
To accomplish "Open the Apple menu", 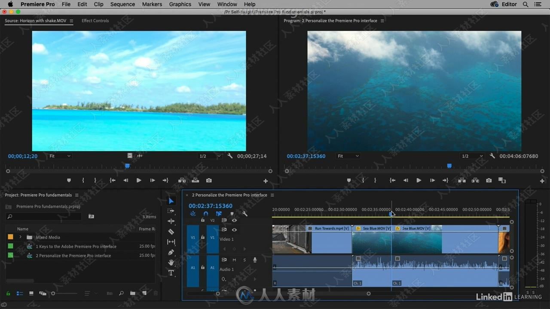I will 10,4.
